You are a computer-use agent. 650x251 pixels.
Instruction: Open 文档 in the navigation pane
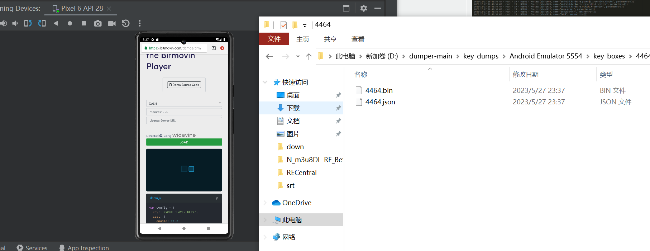pyautogui.click(x=293, y=121)
